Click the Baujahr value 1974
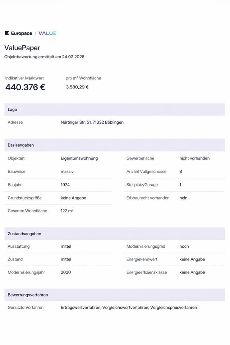Image resolution: width=230 pixels, height=345 pixels. pos(65,185)
